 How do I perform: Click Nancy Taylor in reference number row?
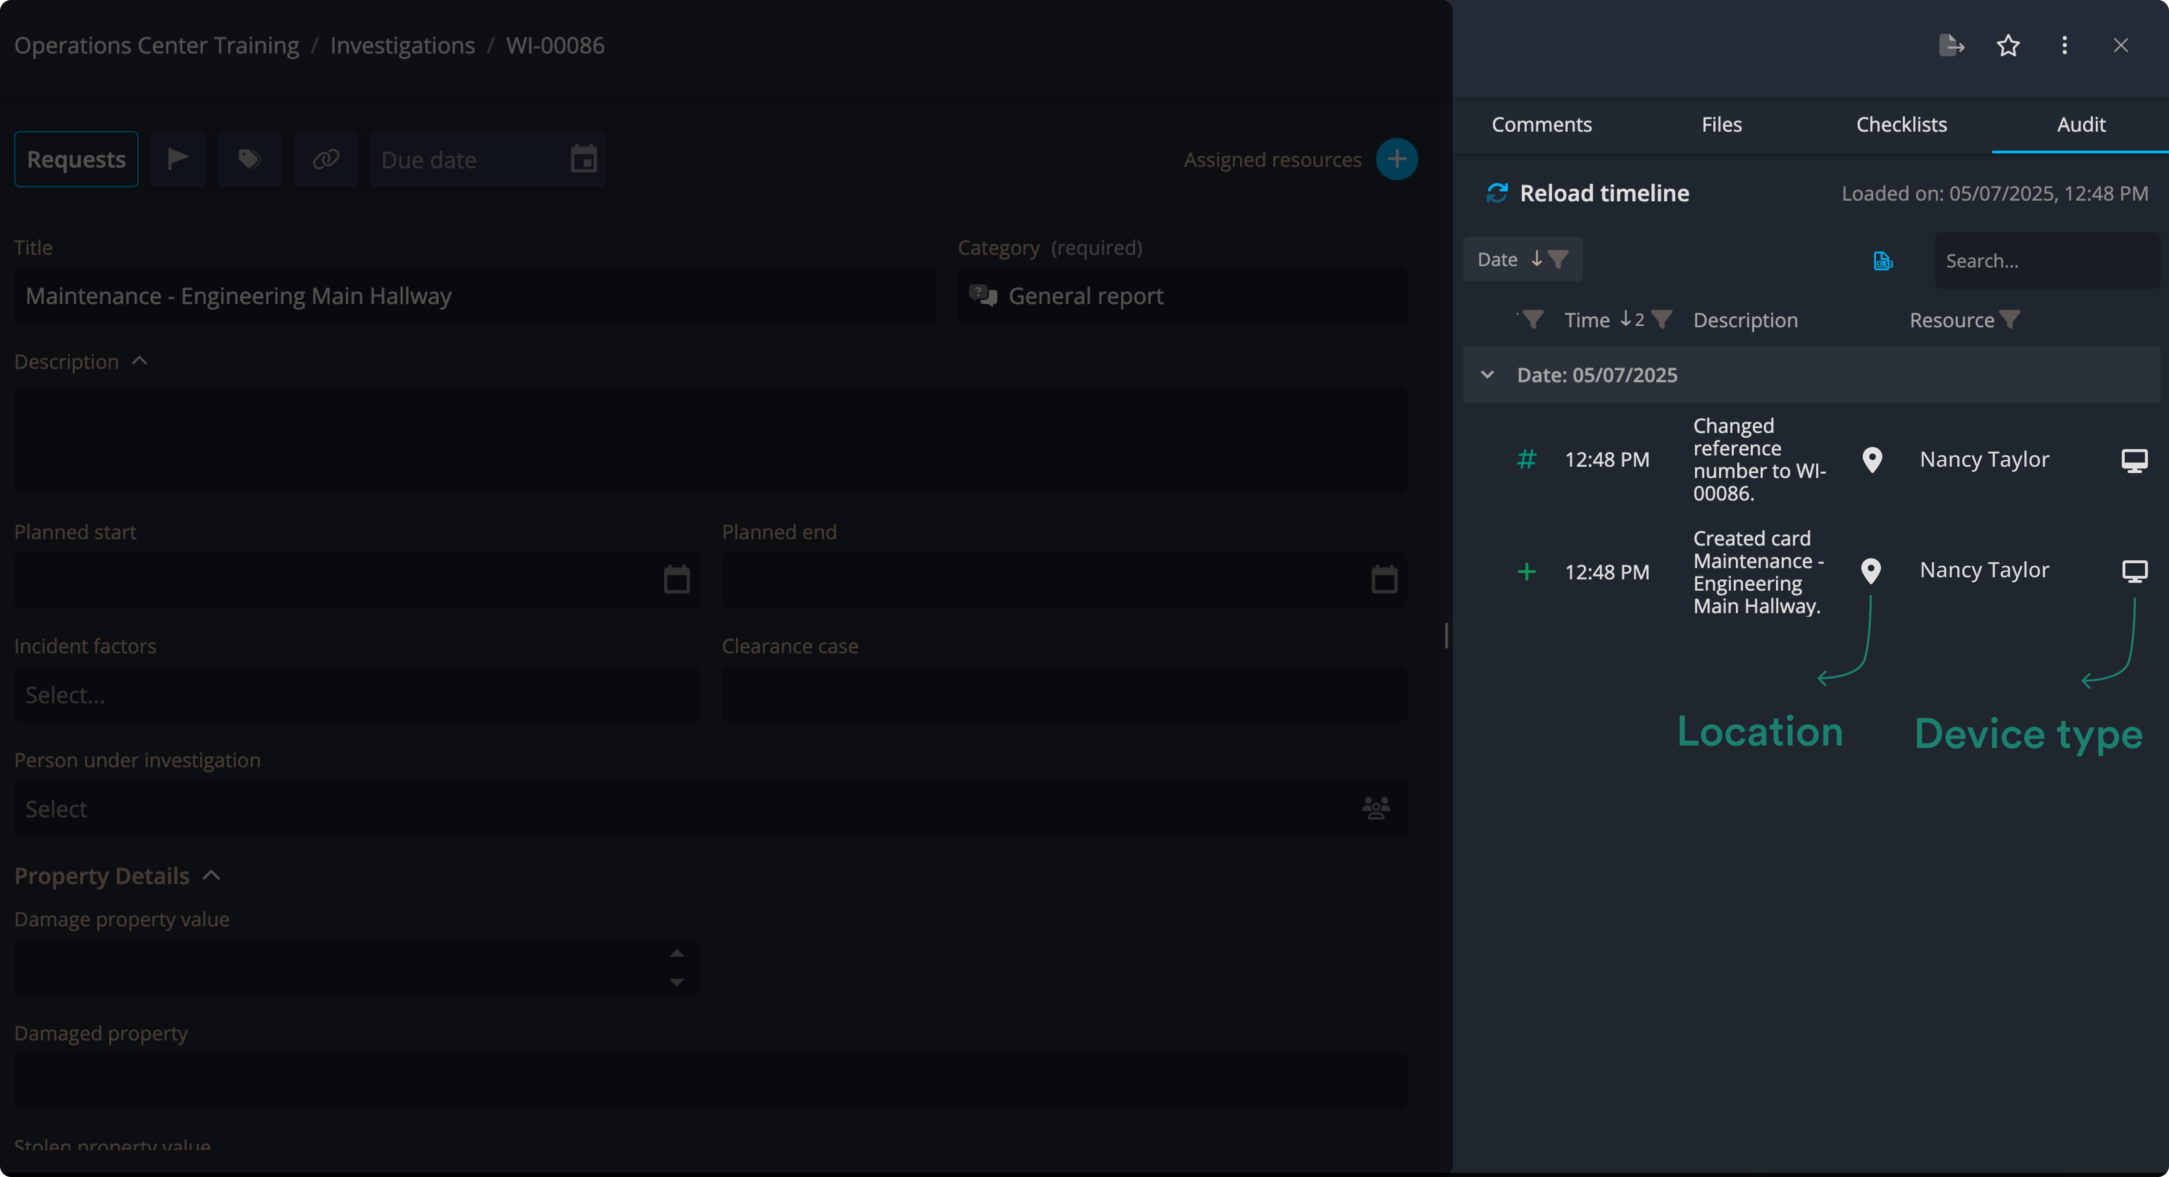1984,460
